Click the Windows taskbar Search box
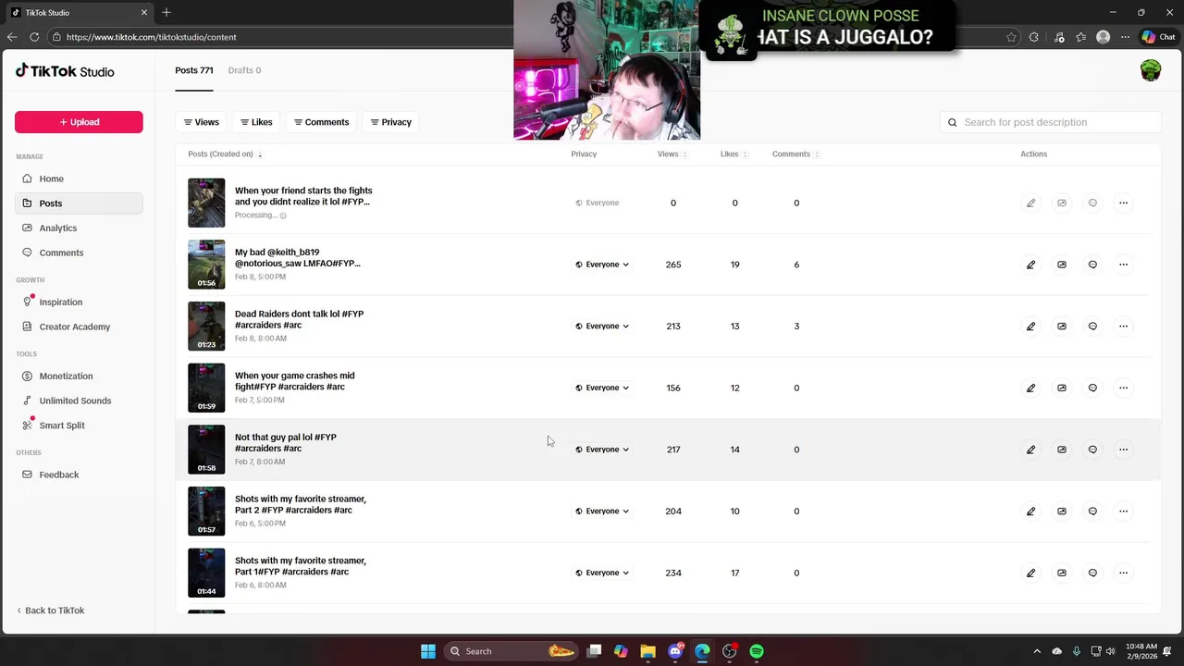This screenshot has height=666, width=1184. (x=509, y=651)
